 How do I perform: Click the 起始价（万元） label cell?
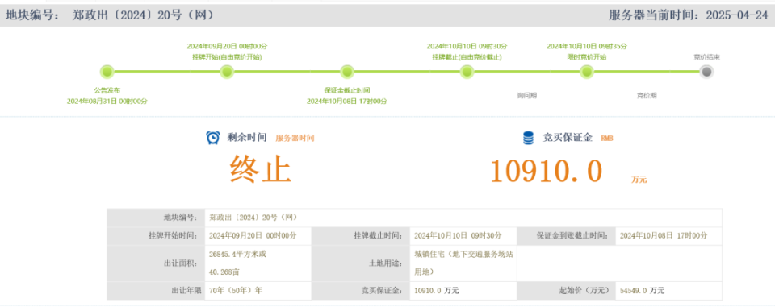click(567, 290)
